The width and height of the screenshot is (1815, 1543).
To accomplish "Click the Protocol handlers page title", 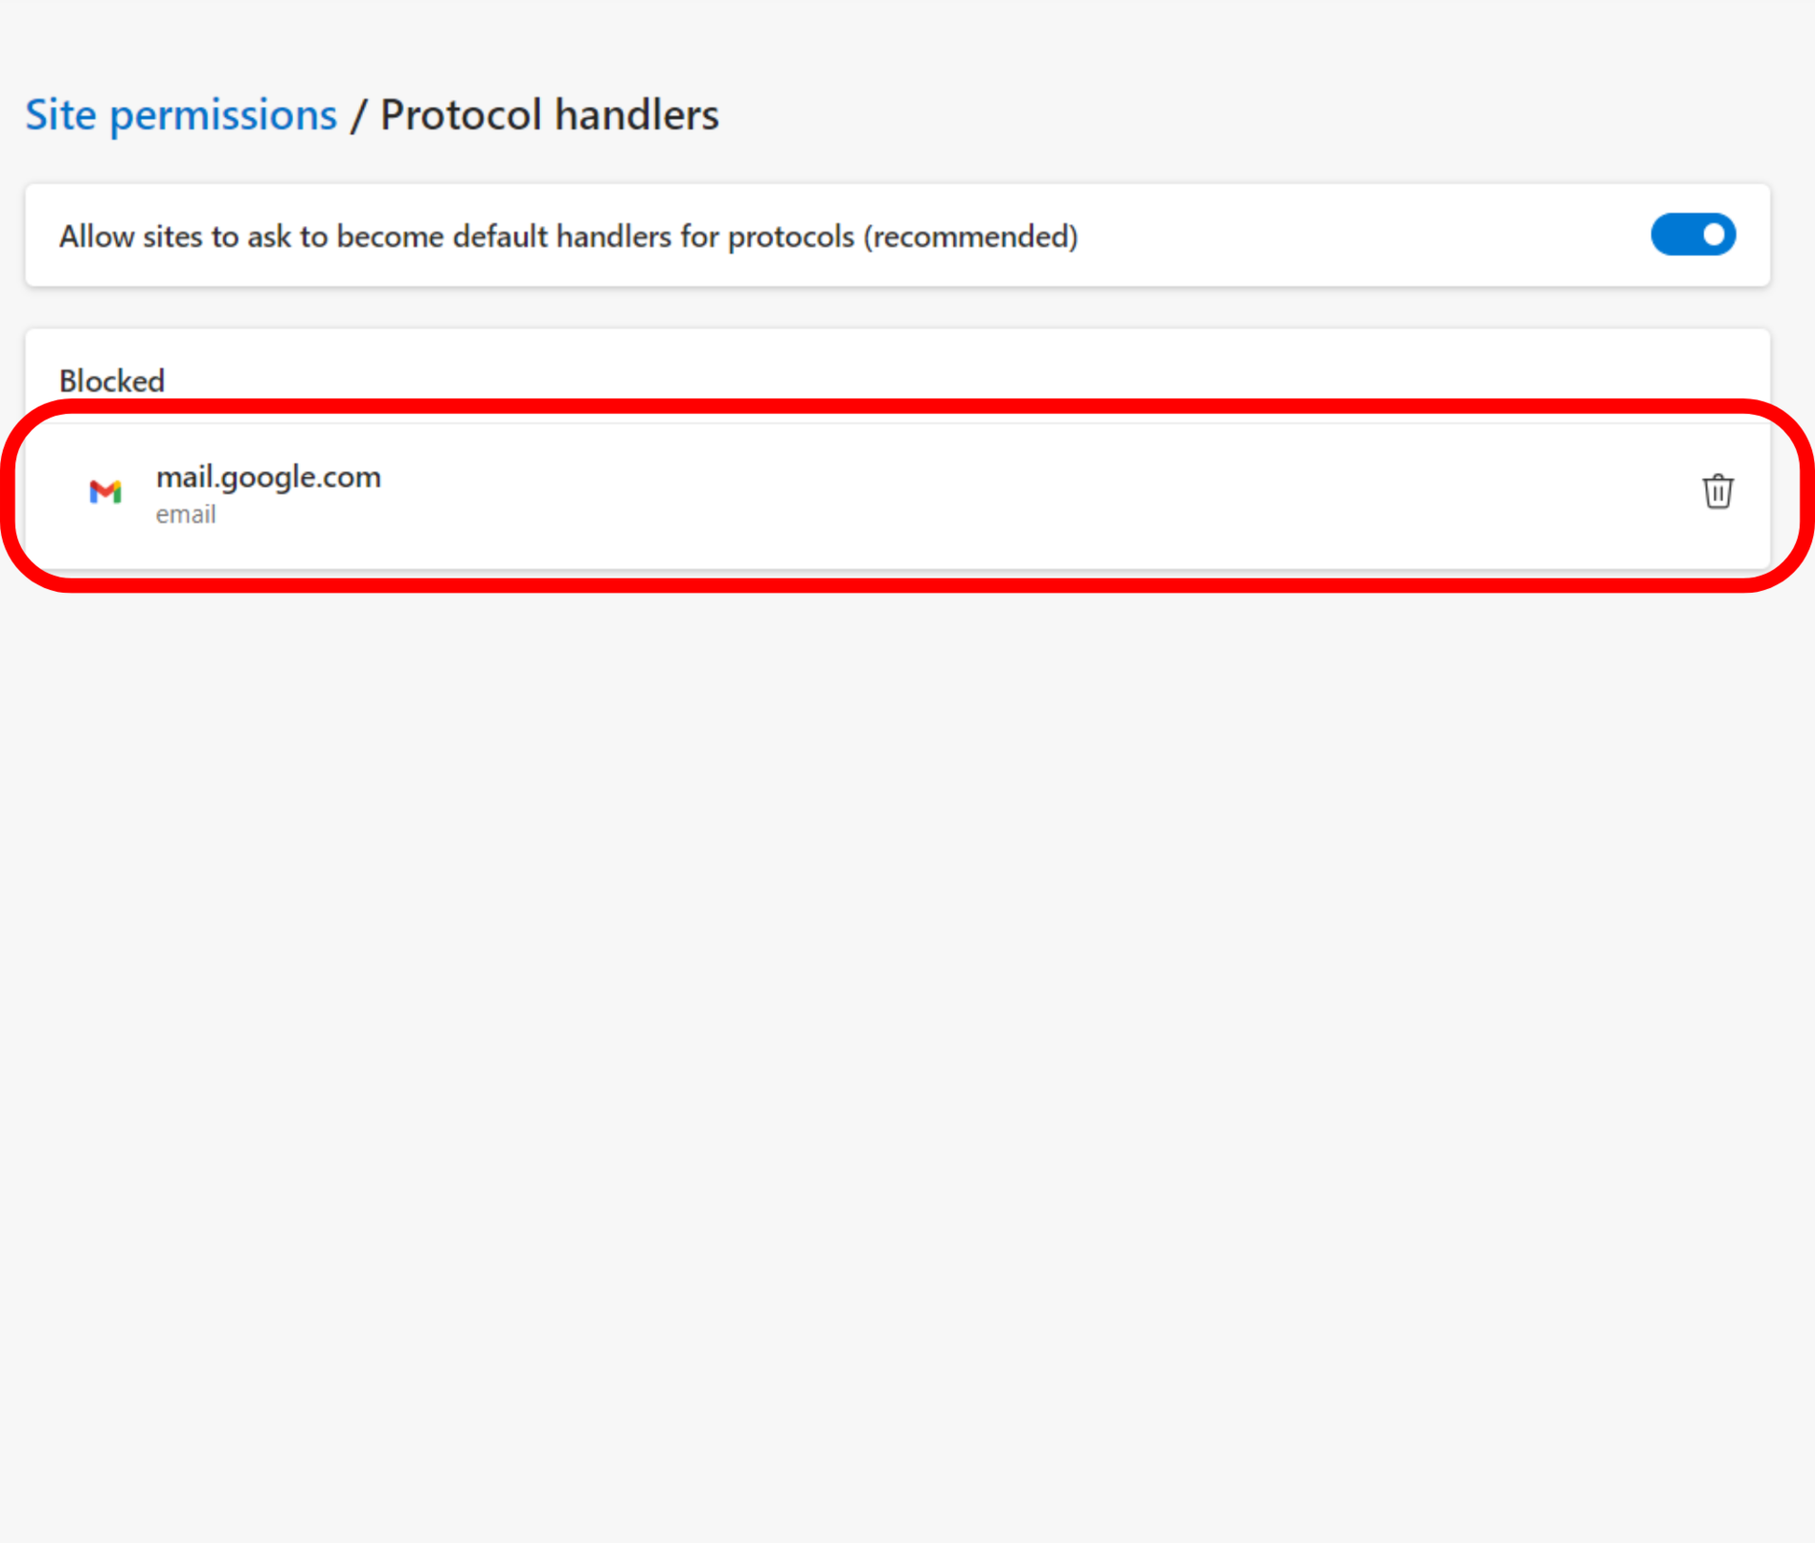I will (x=548, y=115).
